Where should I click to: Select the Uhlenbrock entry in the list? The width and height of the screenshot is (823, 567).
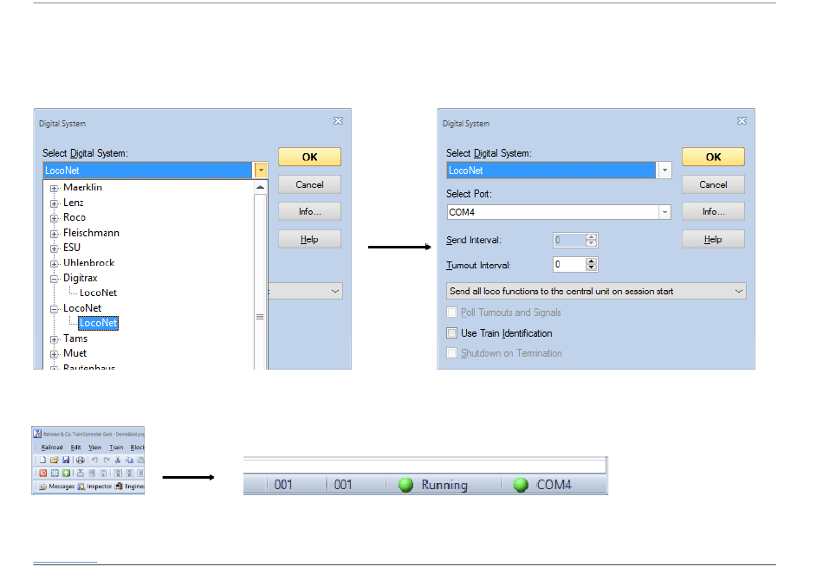88,263
